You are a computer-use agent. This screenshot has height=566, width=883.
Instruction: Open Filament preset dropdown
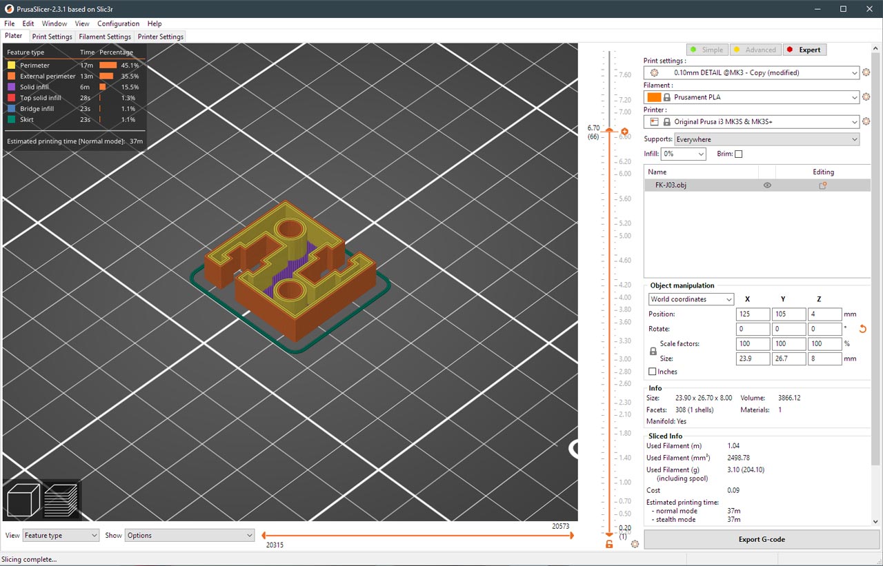pos(752,97)
